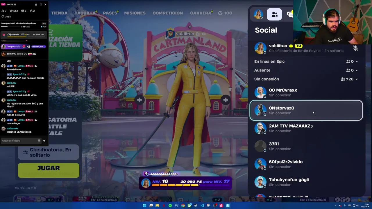Open the TAQUILLA tab

[x=85, y=13]
